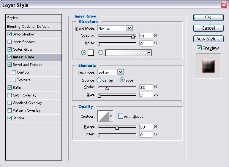The image size is (229, 167).
Task: Click the glow gradient preview bar
Action: 126,53
